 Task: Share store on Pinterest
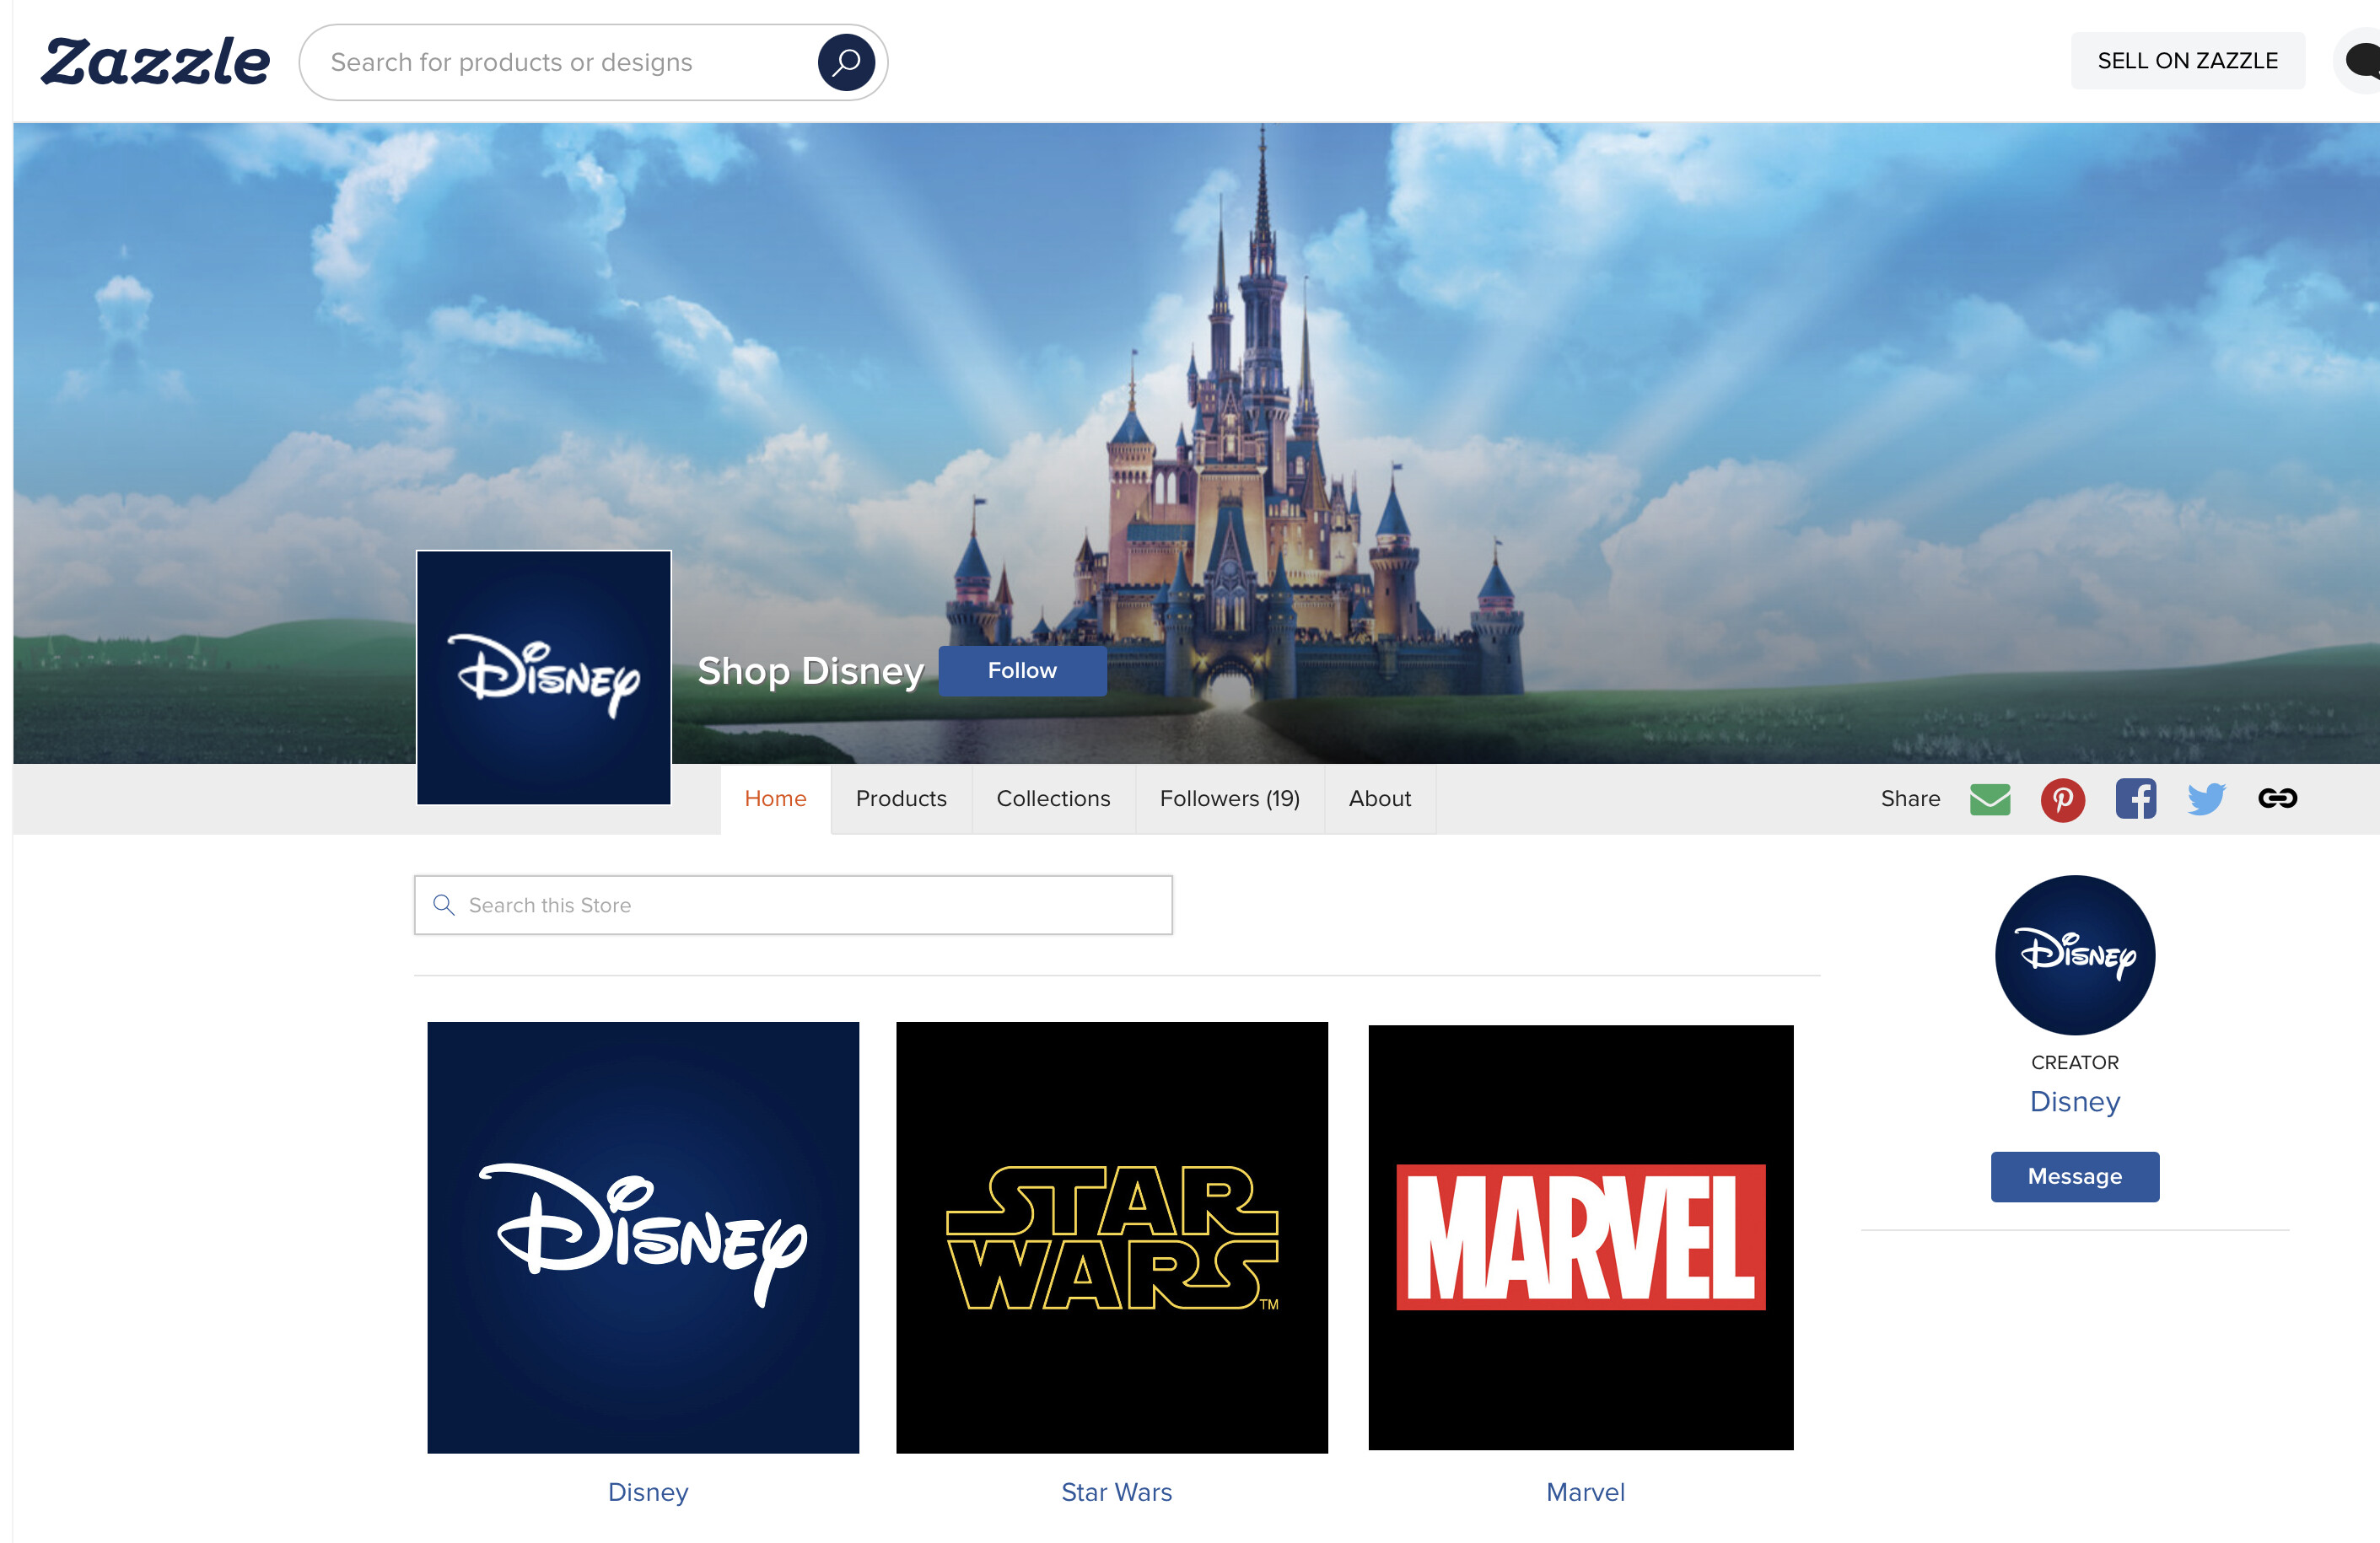pyautogui.click(x=2062, y=799)
